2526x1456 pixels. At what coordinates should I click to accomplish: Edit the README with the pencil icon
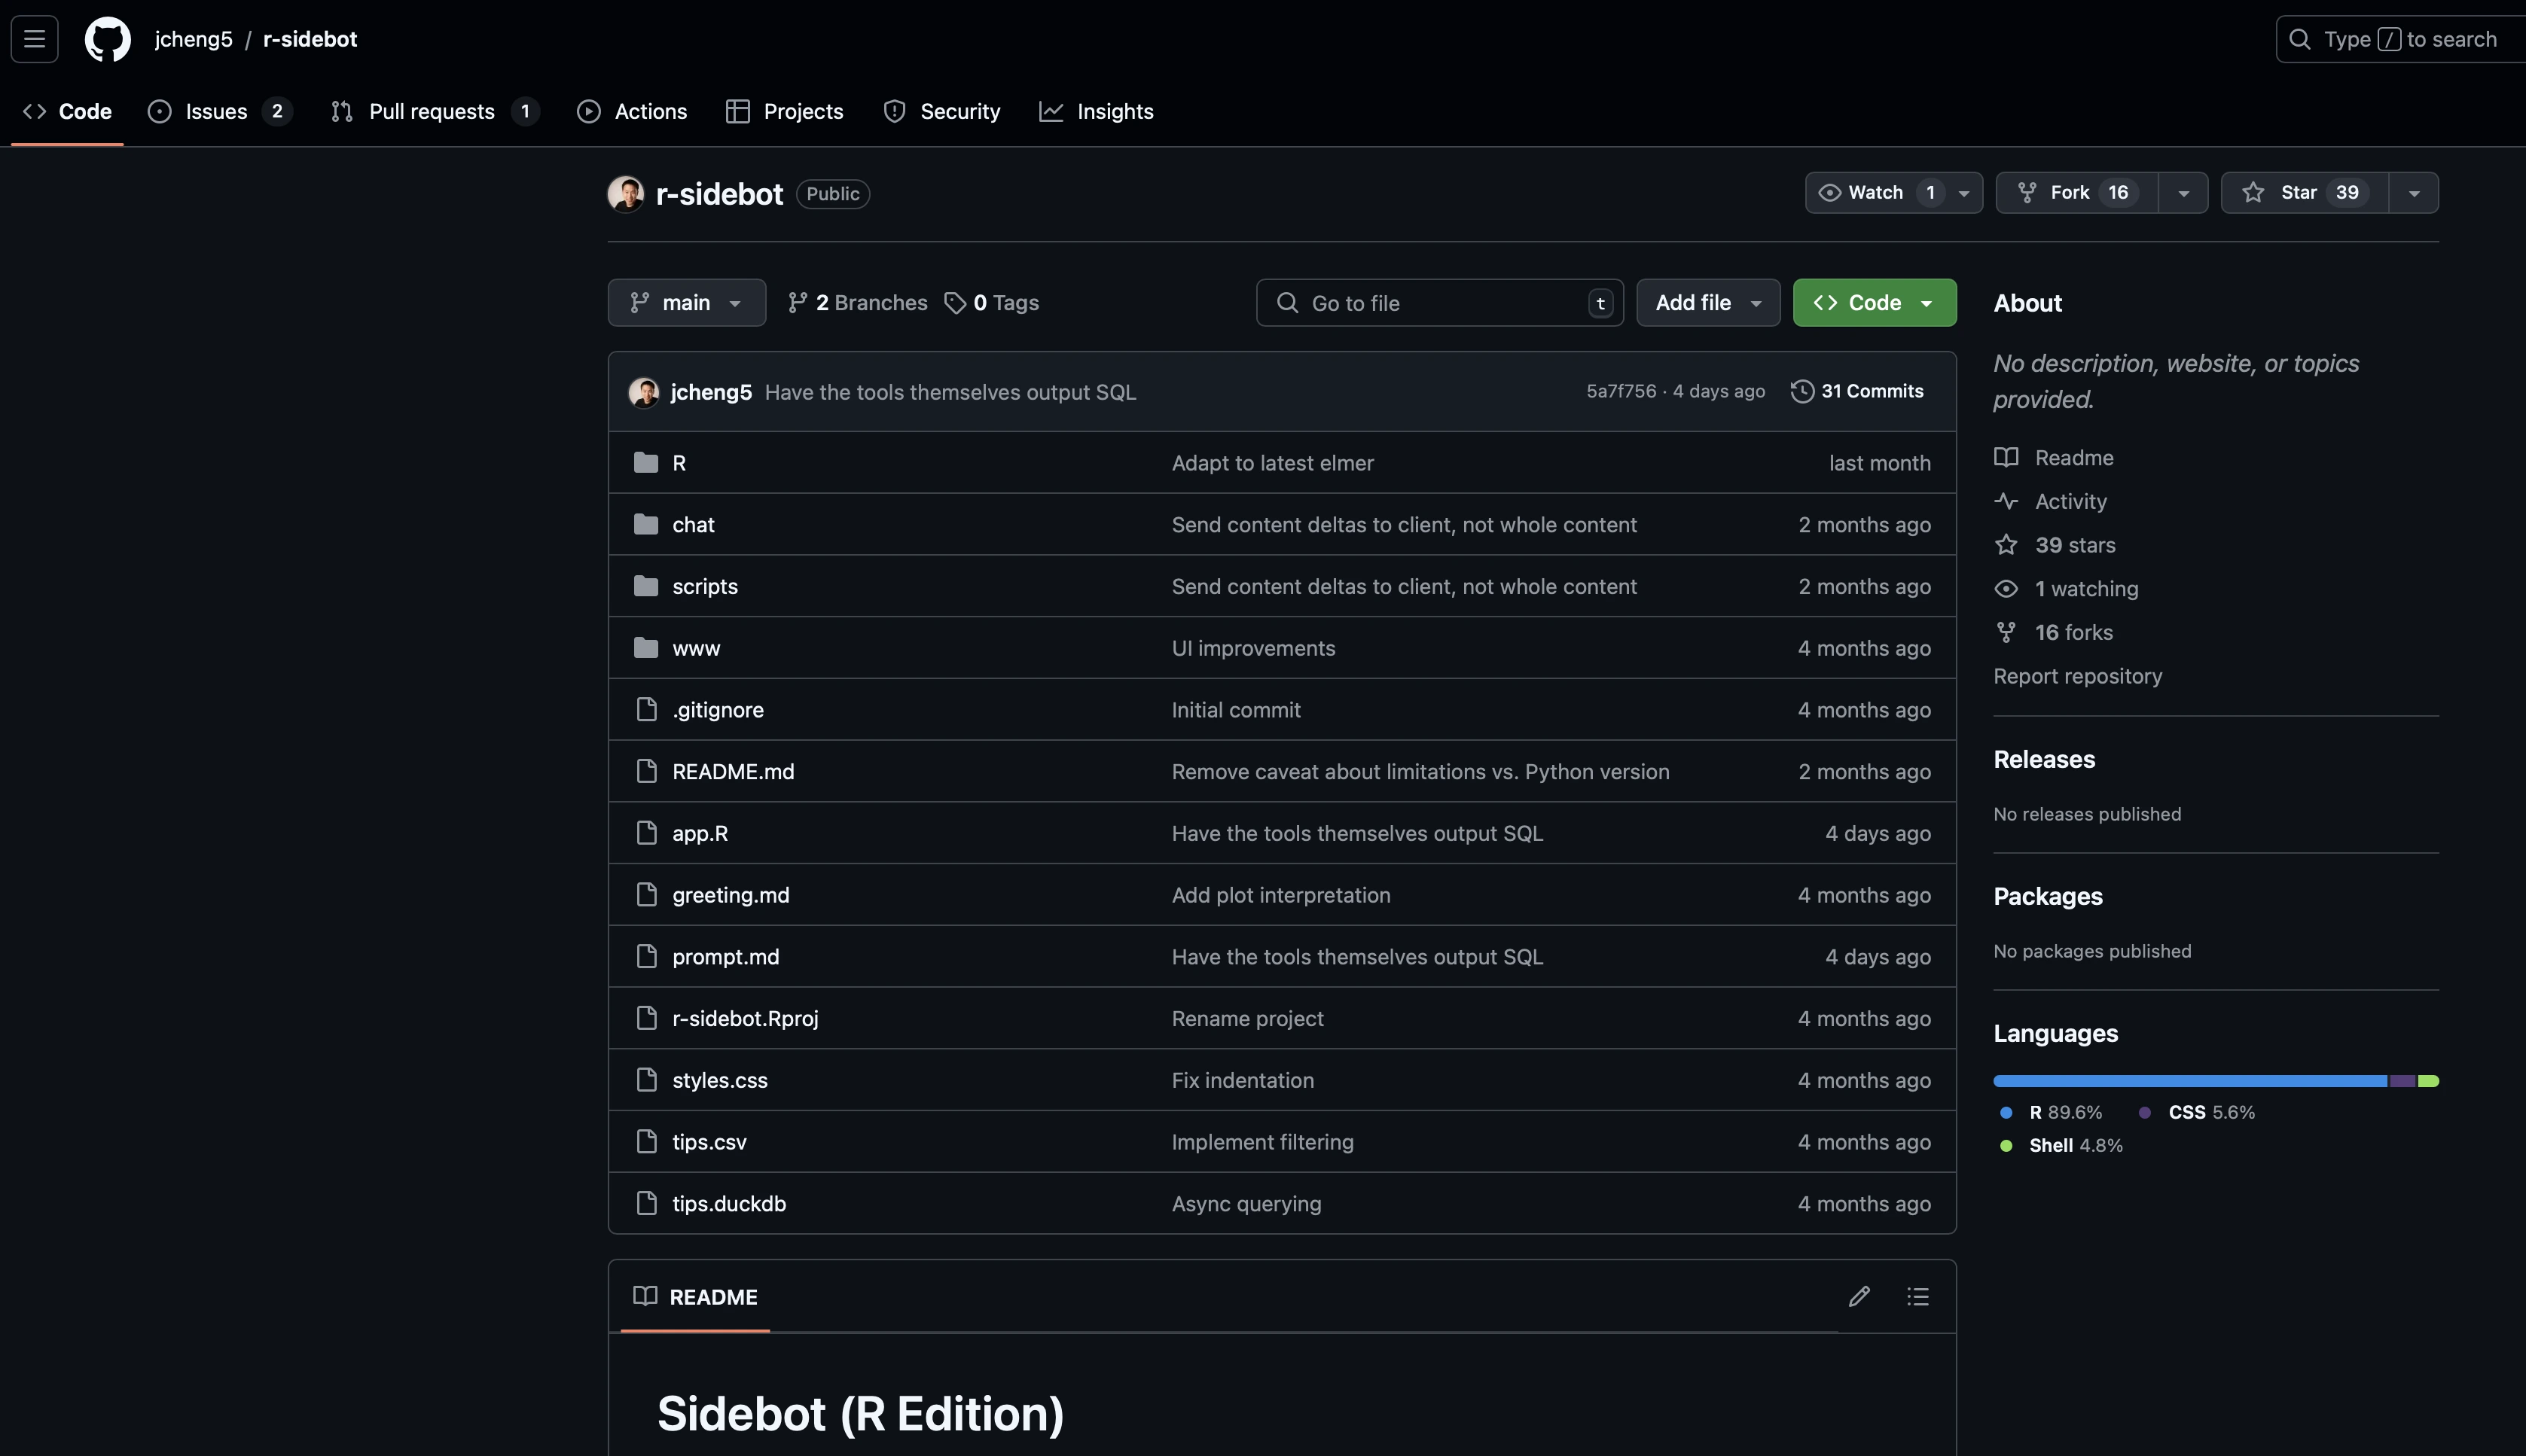1859,1296
